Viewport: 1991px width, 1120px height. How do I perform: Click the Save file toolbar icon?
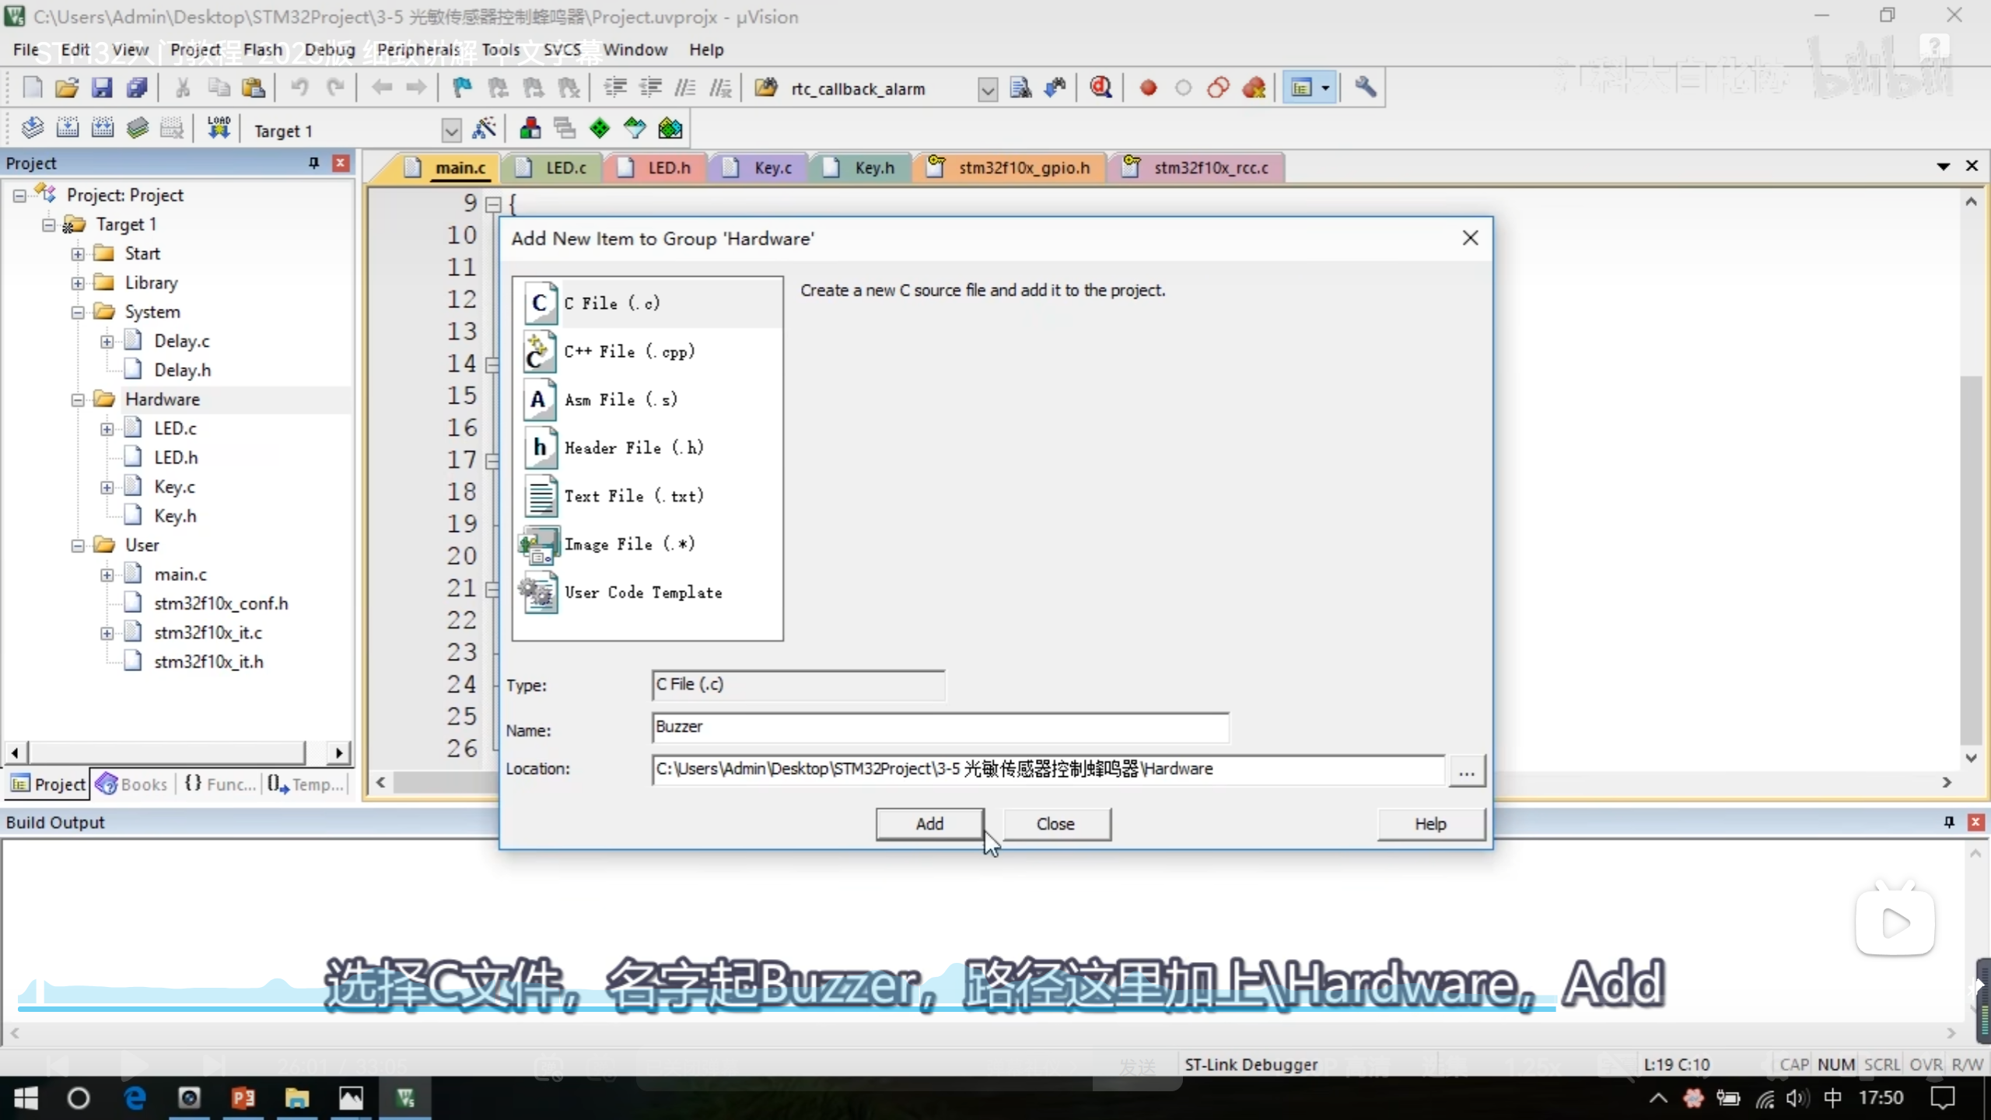coord(102,88)
